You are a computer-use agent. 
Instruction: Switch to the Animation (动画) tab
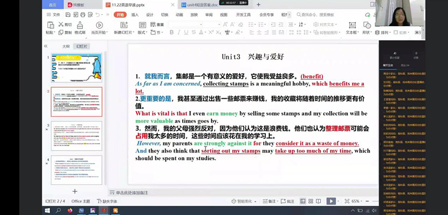coord(179,15)
